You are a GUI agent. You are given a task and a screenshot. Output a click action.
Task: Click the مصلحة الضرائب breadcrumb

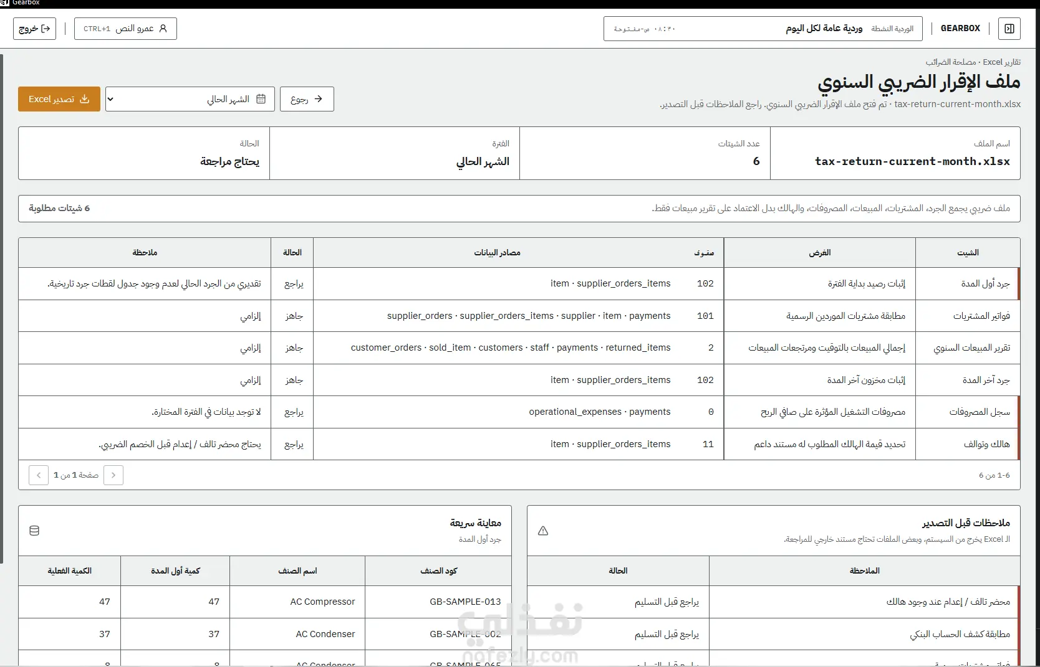point(951,62)
